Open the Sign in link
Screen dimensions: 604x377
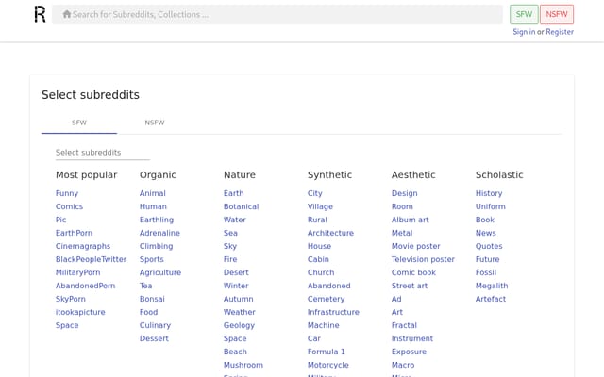tap(524, 32)
